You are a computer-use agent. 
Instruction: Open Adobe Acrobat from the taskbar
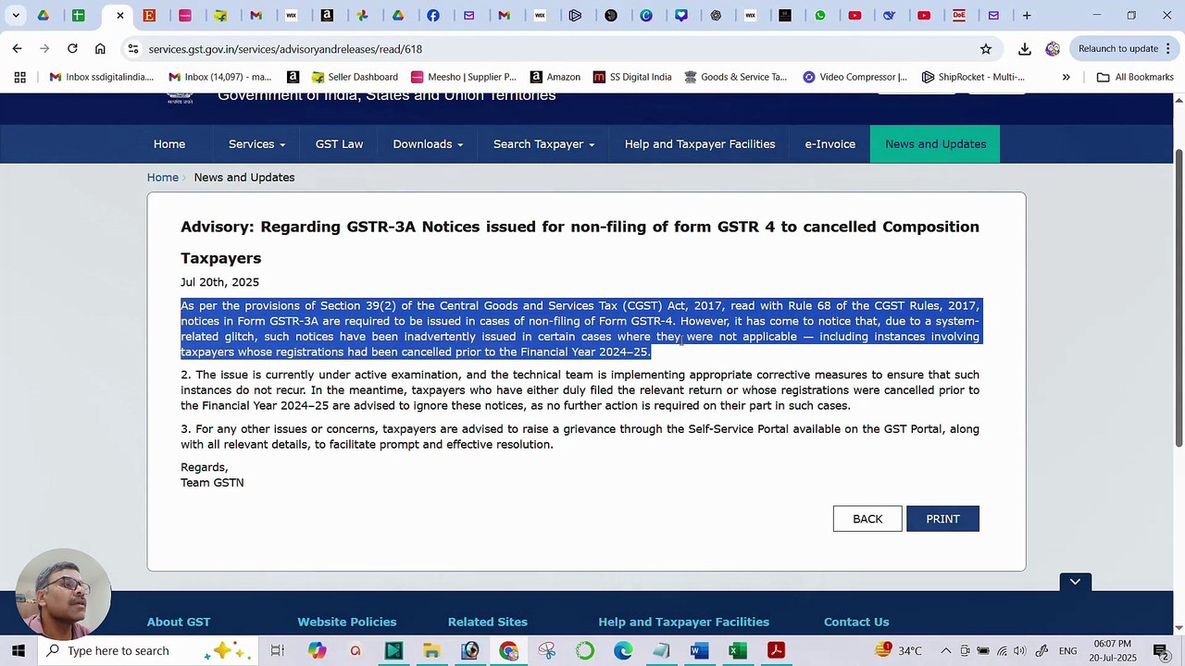click(x=776, y=651)
